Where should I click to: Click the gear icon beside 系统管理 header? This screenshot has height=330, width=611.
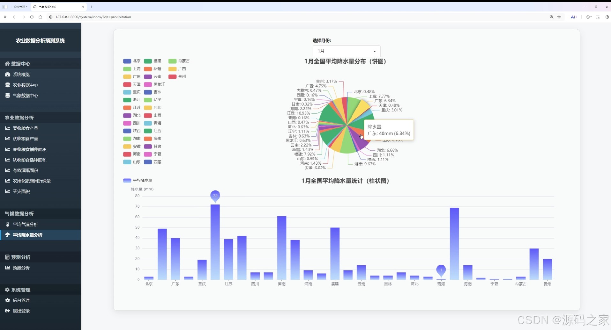[x=7, y=290]
